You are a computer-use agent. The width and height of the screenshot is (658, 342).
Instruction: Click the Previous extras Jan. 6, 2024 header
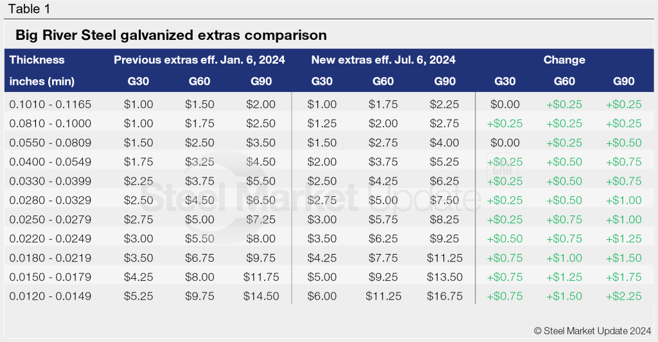199,60
